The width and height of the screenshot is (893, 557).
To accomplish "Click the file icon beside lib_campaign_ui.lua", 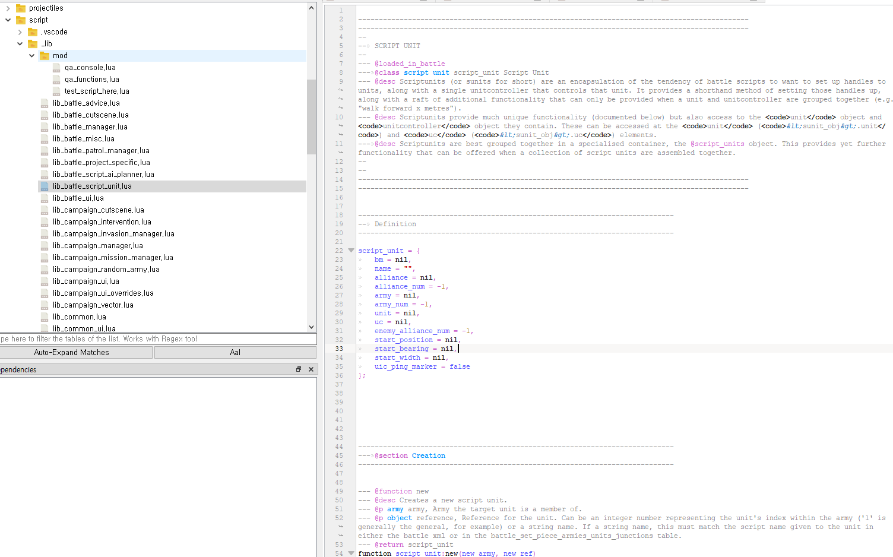I will [x=45, y=281].
